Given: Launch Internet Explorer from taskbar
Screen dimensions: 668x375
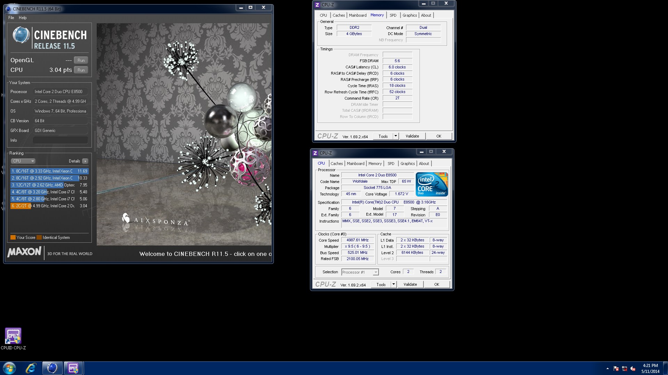Looking at the screenshot, I should tap(31, 368).
